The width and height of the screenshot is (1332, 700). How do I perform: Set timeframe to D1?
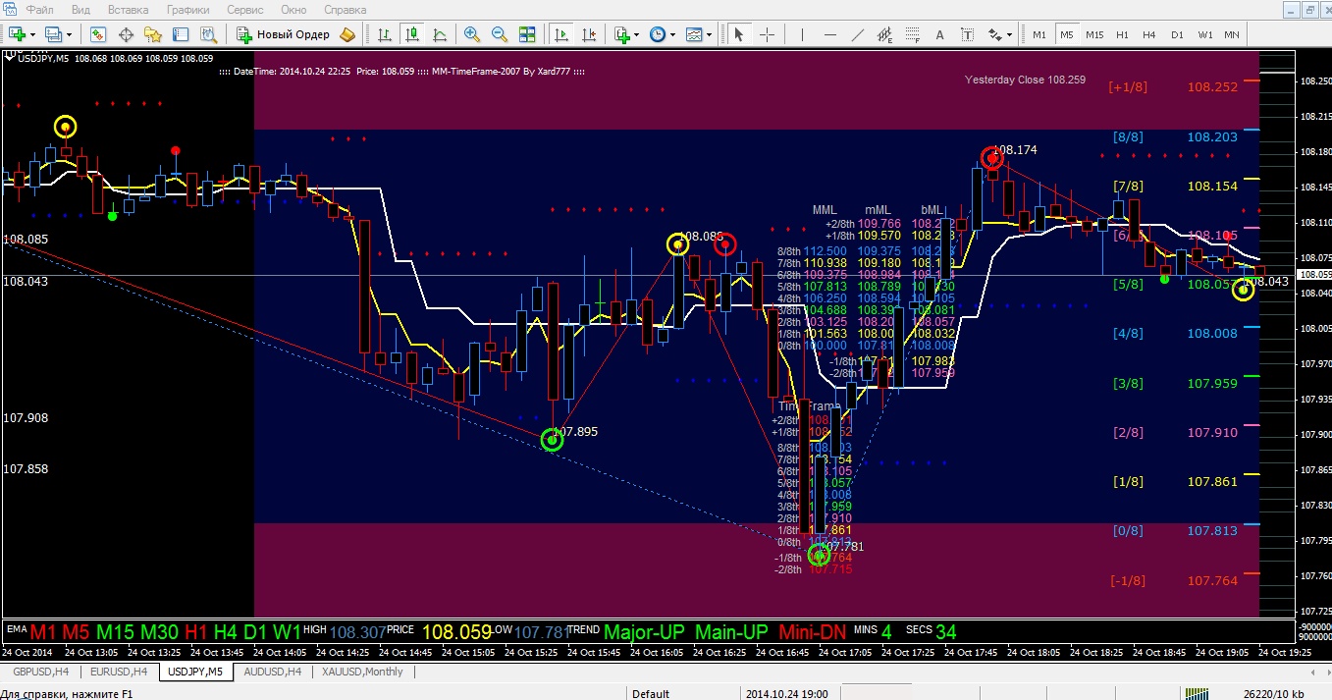coord(1177,34)
